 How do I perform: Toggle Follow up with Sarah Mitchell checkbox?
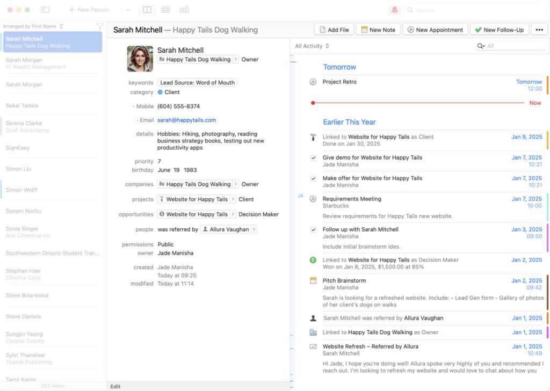[x=313, y=230]
